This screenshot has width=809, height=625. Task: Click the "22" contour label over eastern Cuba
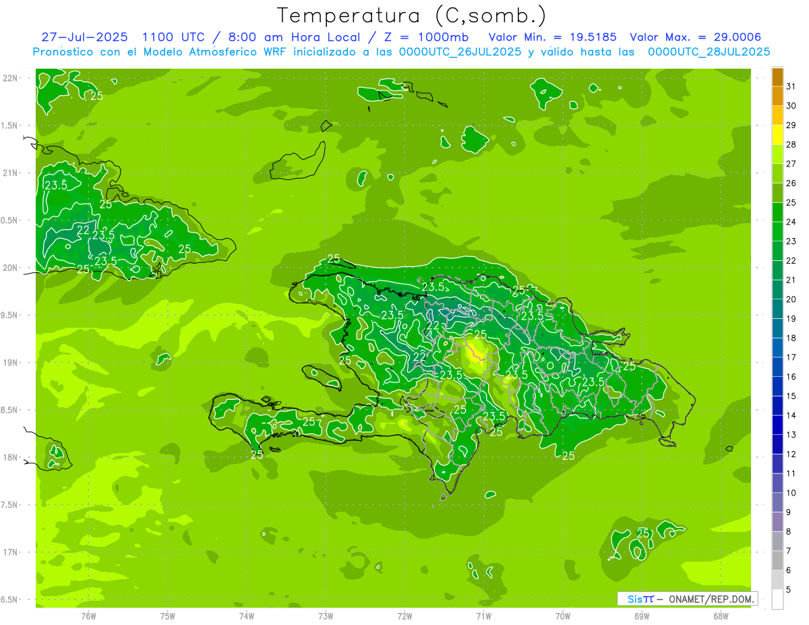[83, 230]
